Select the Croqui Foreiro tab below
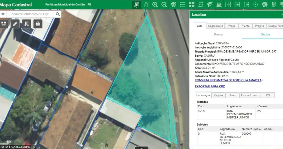The height and width of the screenshot is (149, 283). click(x=250, y=95)
